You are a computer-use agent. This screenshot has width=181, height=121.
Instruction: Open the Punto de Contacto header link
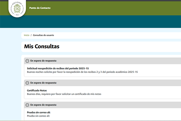pos(40,8)
